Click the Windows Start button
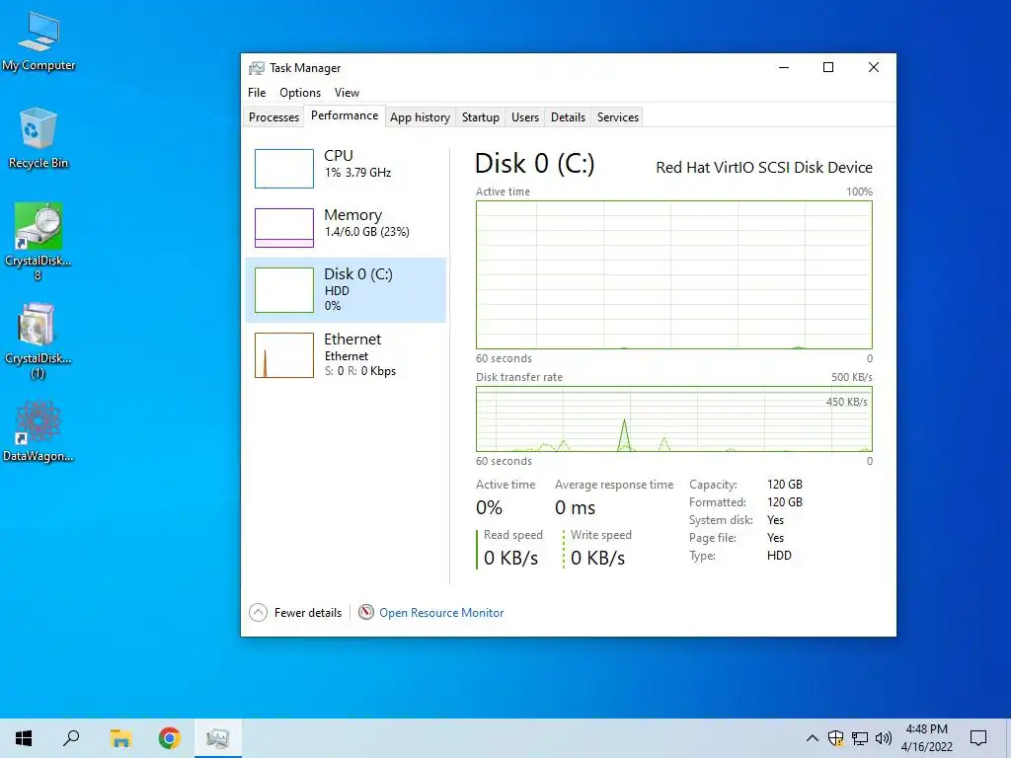 click(24, 738)
